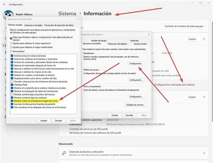Select Ajustar para obtener la mejor apariencia
Image resolution: width=213 pixels, height=163 pixels.
[11, 43]
